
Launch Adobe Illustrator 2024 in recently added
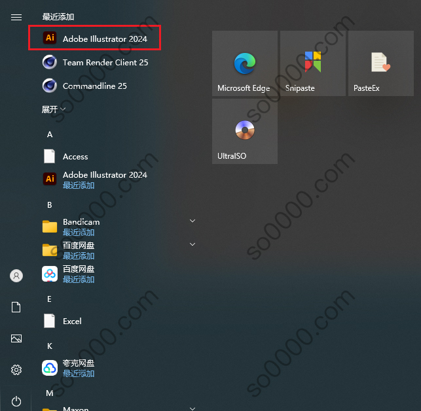[x=94, y=38]
